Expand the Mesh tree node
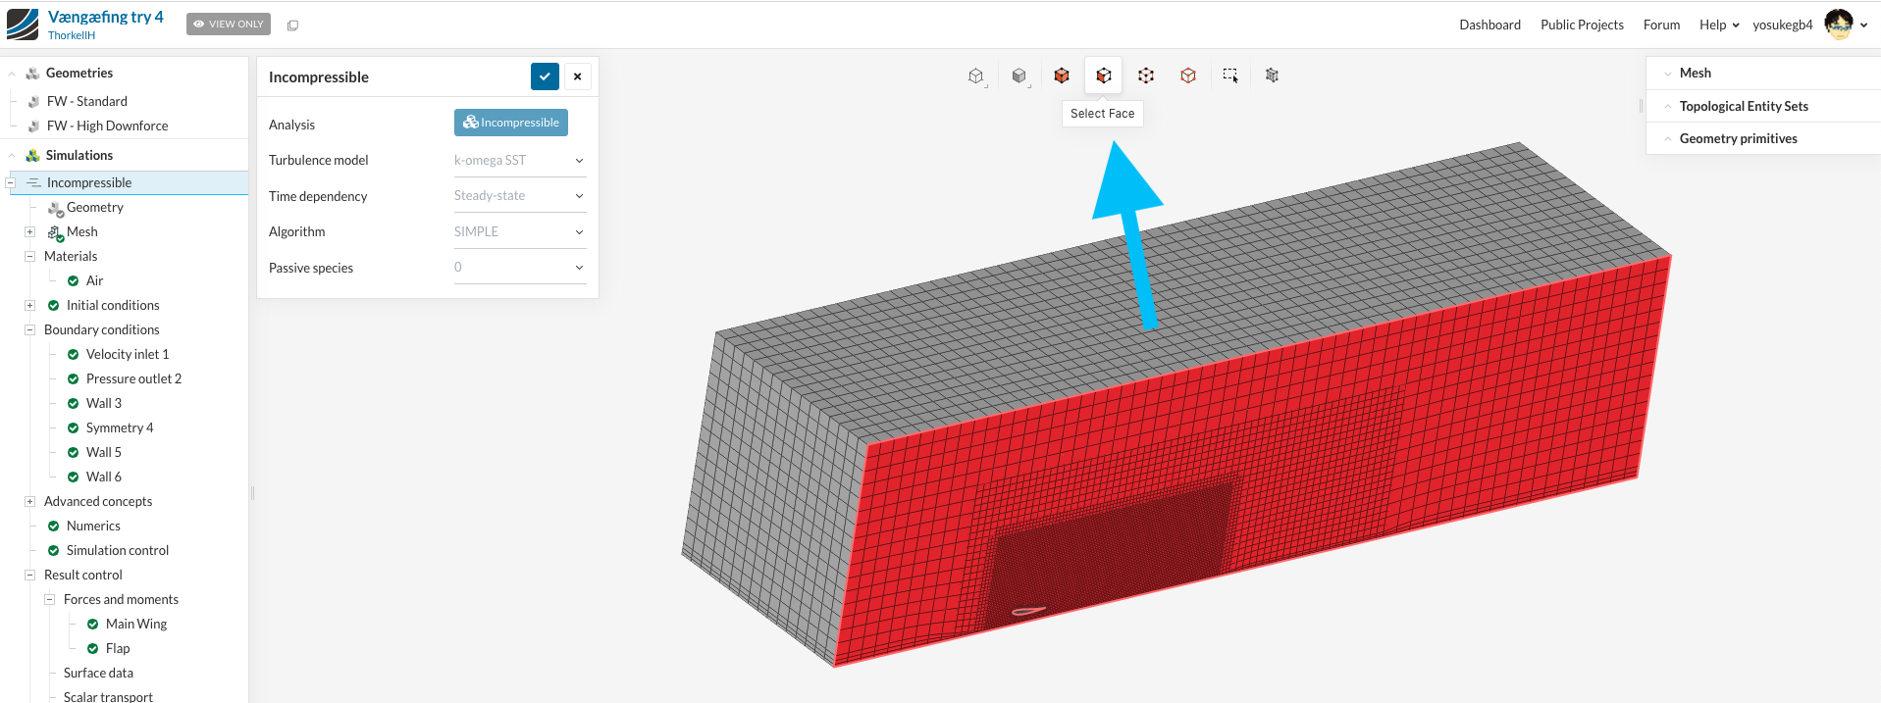Viewport: 1881px width, 703px height. 30,232
